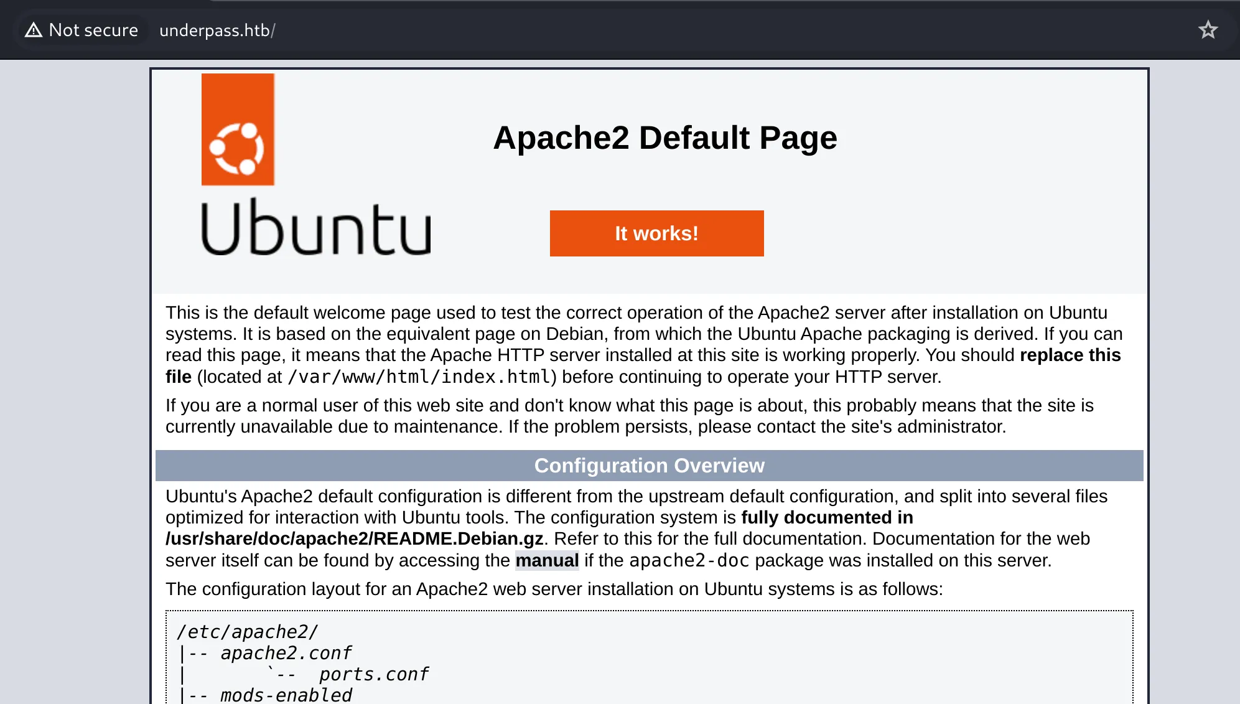Click the /etc/apache2/ root entry
1240x704 pixels.
[x=248, y=632]
